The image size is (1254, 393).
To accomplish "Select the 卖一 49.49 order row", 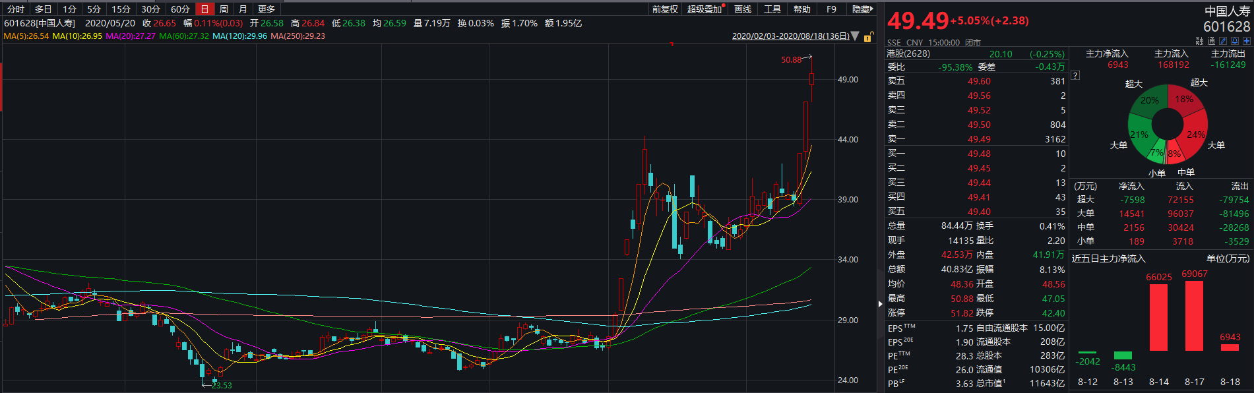I will [976, 139].
